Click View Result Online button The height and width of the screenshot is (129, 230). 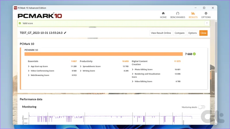tap(161, 33)
